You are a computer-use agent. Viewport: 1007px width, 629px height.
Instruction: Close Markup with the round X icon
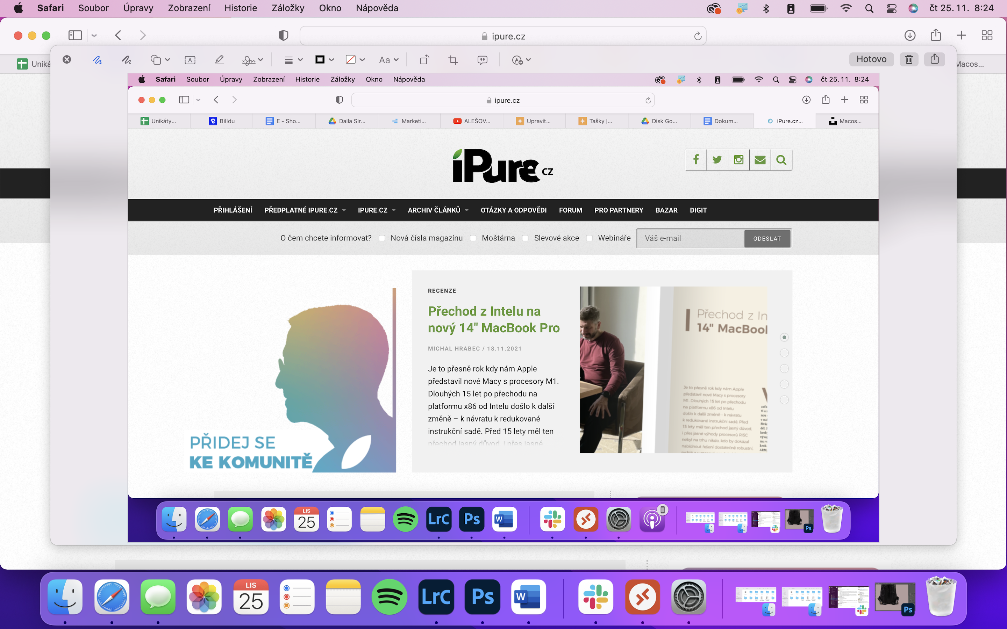click(x=66, y=59)
